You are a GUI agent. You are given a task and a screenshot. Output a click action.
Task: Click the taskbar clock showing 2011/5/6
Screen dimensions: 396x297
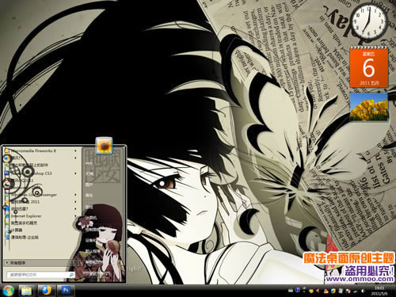(379, 291)
